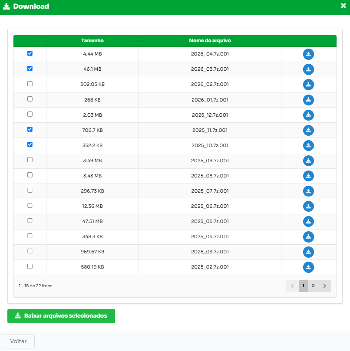Download file 2025_11.7z.001 with blue icon

click(x=308, y=130)
